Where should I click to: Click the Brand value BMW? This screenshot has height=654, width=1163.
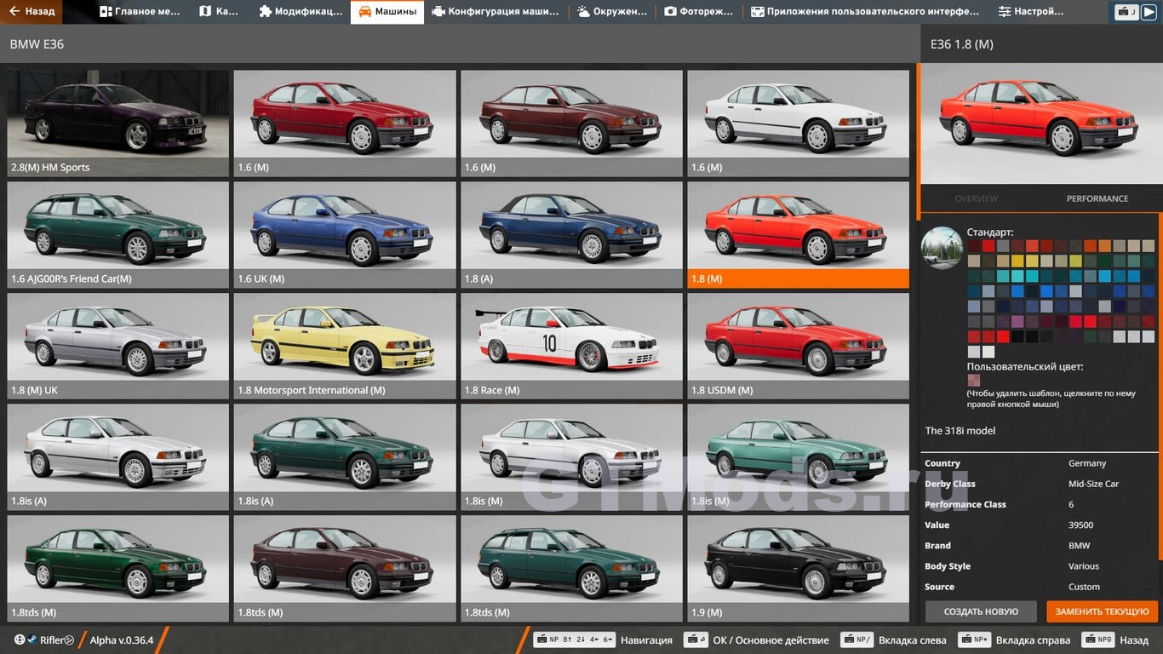[1079, 546]
